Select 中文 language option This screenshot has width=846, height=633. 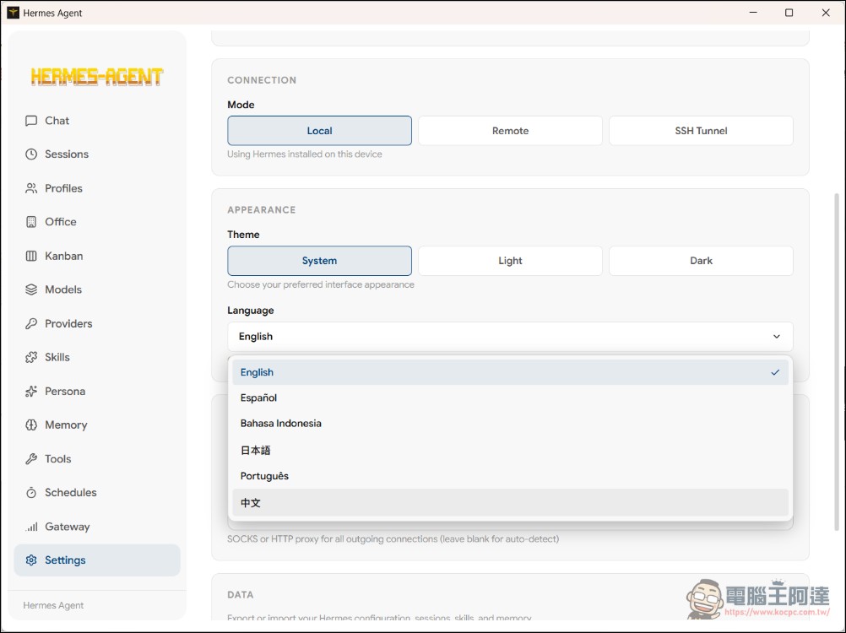pyautogui.click(x=511, y=502)
